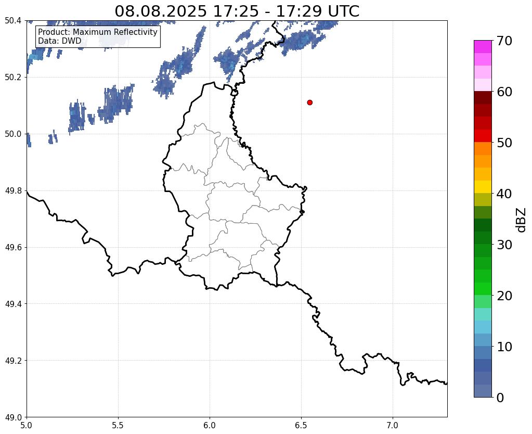Click the colorbar tick label 60
Image resolution: width=532 pixels, height=434 pixels.
[504, 92]
